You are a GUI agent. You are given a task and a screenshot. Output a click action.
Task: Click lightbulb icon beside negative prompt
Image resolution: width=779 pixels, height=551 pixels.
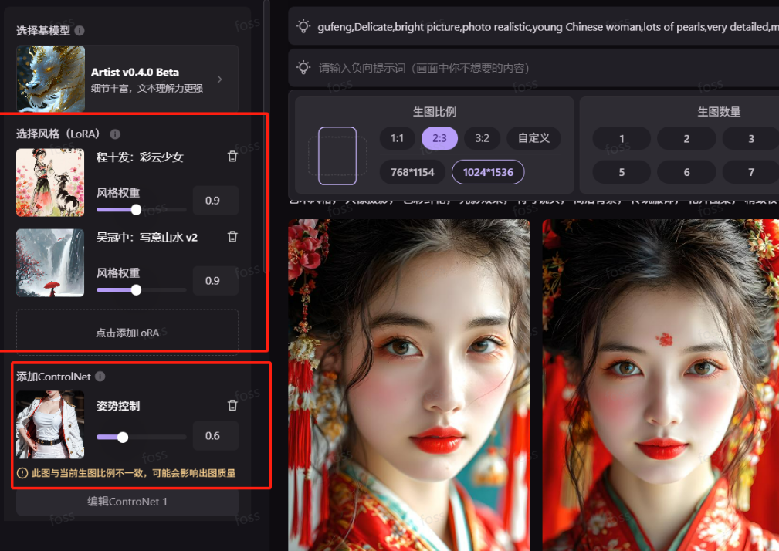pyautogui.click(x=304, y=68)
